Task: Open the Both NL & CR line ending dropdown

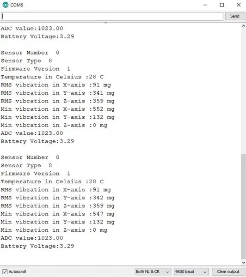Action: (153, 271)
